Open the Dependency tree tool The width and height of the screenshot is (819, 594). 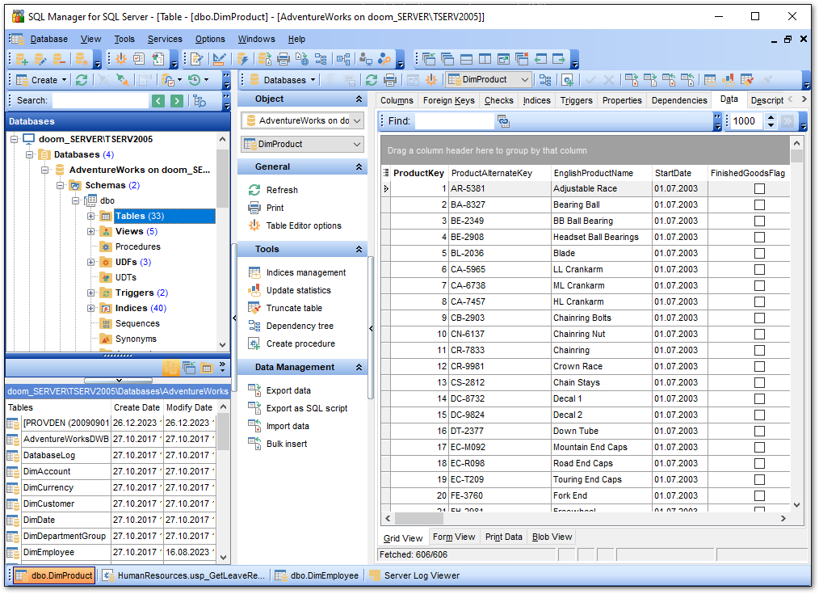tap(300, 326)
